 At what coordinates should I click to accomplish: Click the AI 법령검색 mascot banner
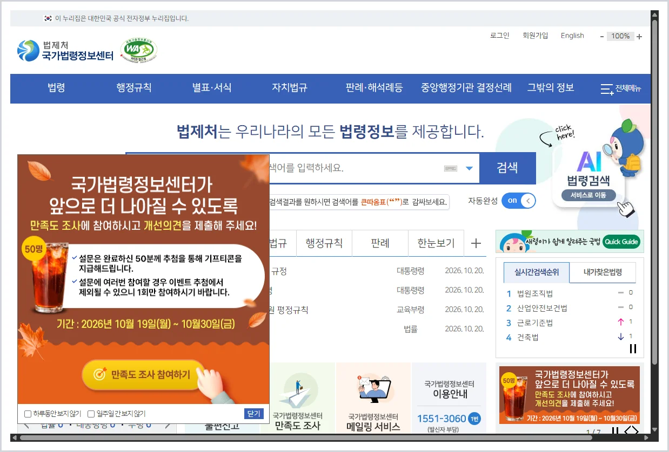(592, 168)
